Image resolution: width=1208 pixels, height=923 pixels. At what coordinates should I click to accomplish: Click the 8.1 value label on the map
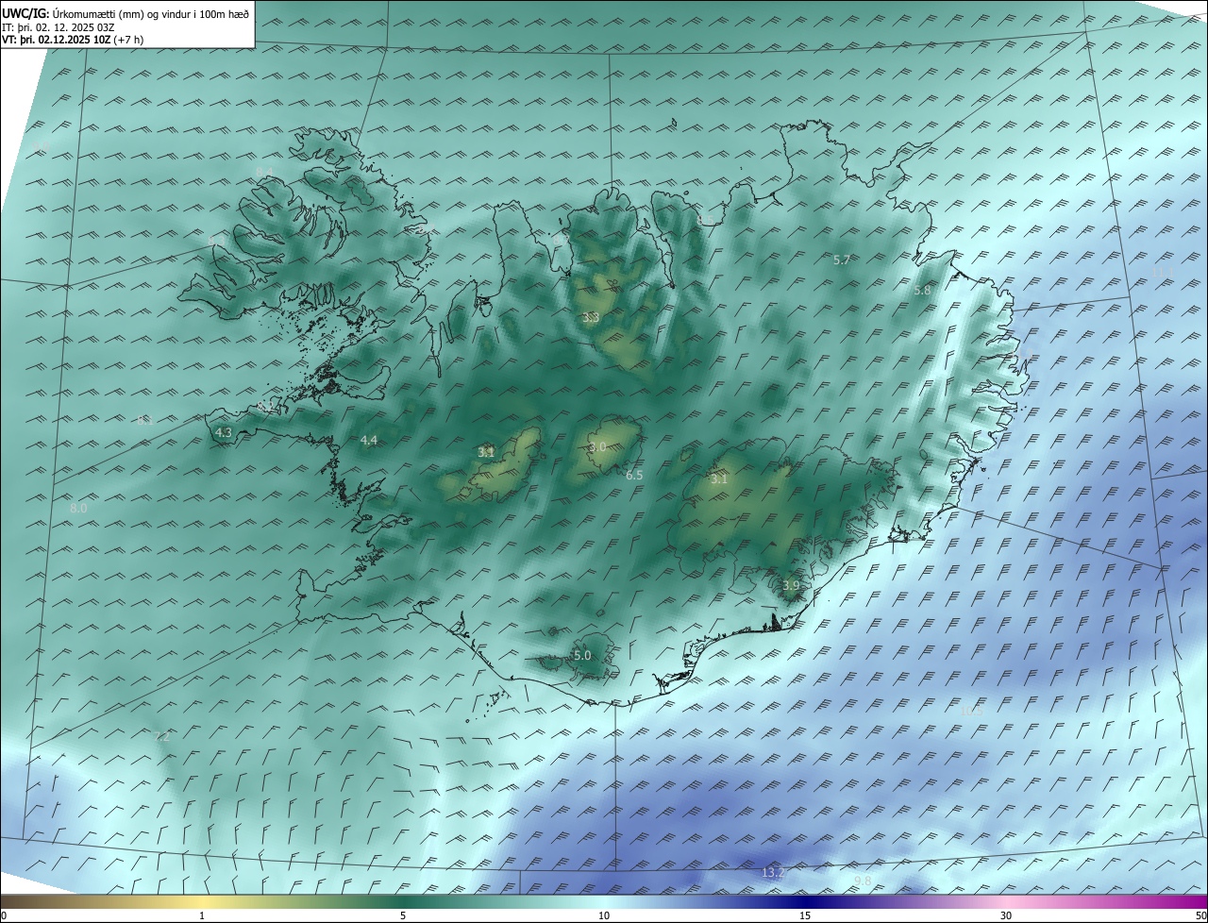click(145, 421)
